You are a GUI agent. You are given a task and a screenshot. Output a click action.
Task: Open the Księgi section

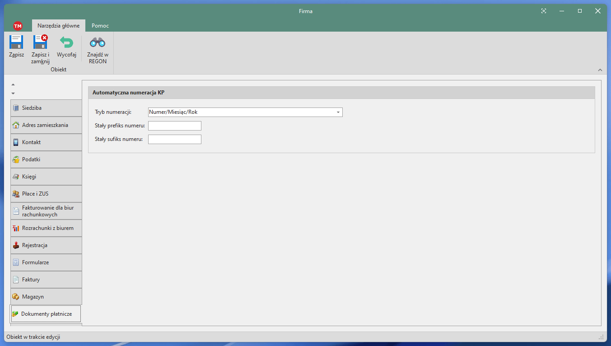46,177
